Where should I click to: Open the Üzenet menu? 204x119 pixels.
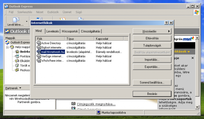coord(67,12)
